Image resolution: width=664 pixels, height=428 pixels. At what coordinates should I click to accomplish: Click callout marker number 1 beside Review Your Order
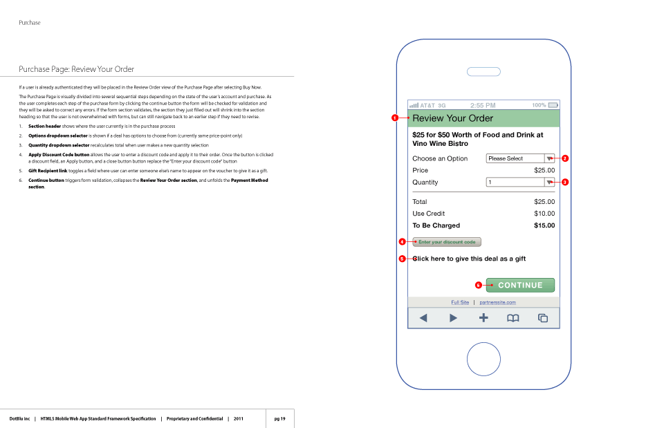(394, 118)
